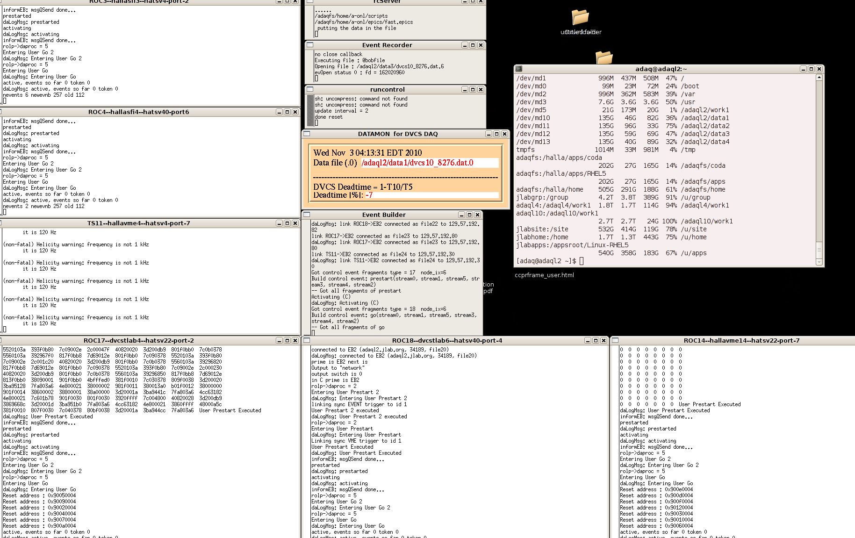Maximize the ROC4--hallasfi4 window
The height and width of the screenshot is (538, 855).
click(287, 112)
